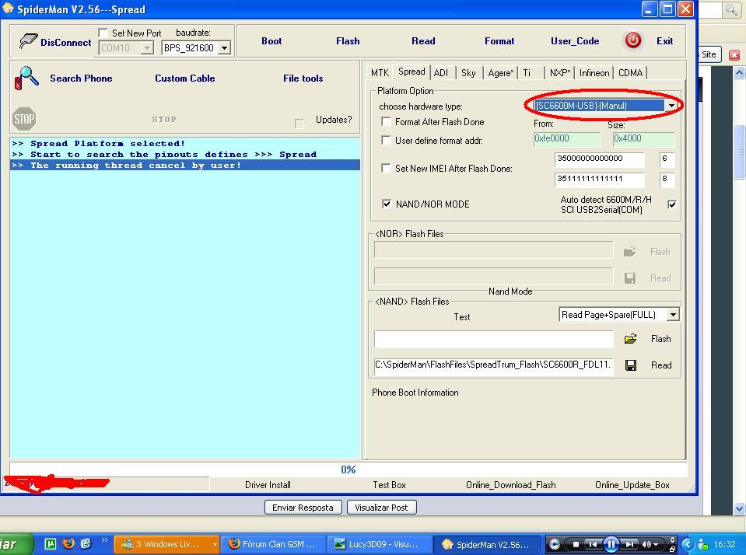Stop media playback in taskbar player
Image resolution: width=746 pixels, height=555 pixels.
576,545
